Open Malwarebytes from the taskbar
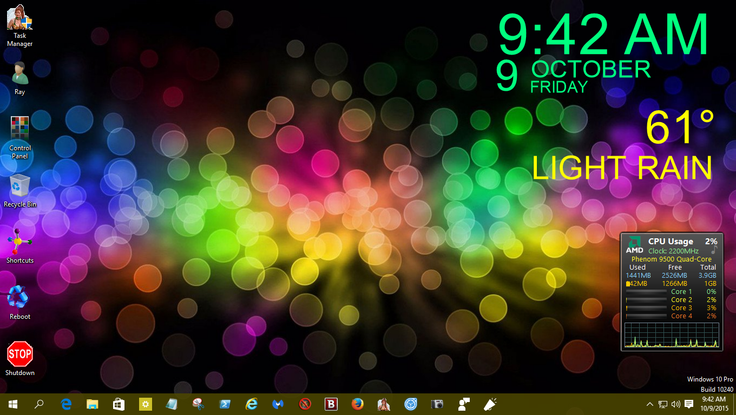 [x=278, y=404]
